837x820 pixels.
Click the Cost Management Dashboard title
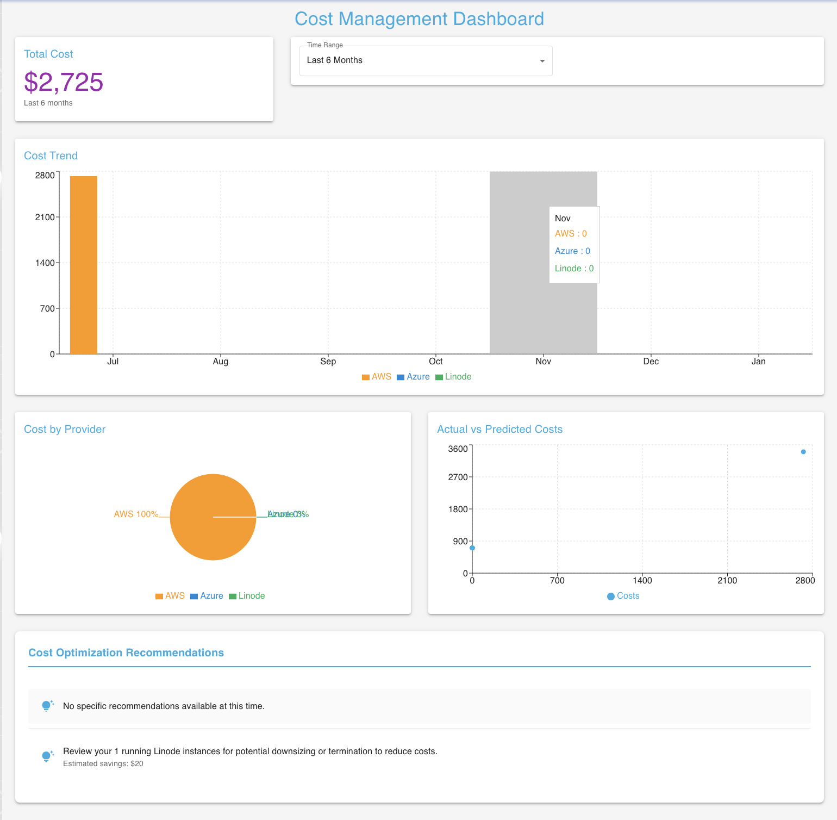419,19
